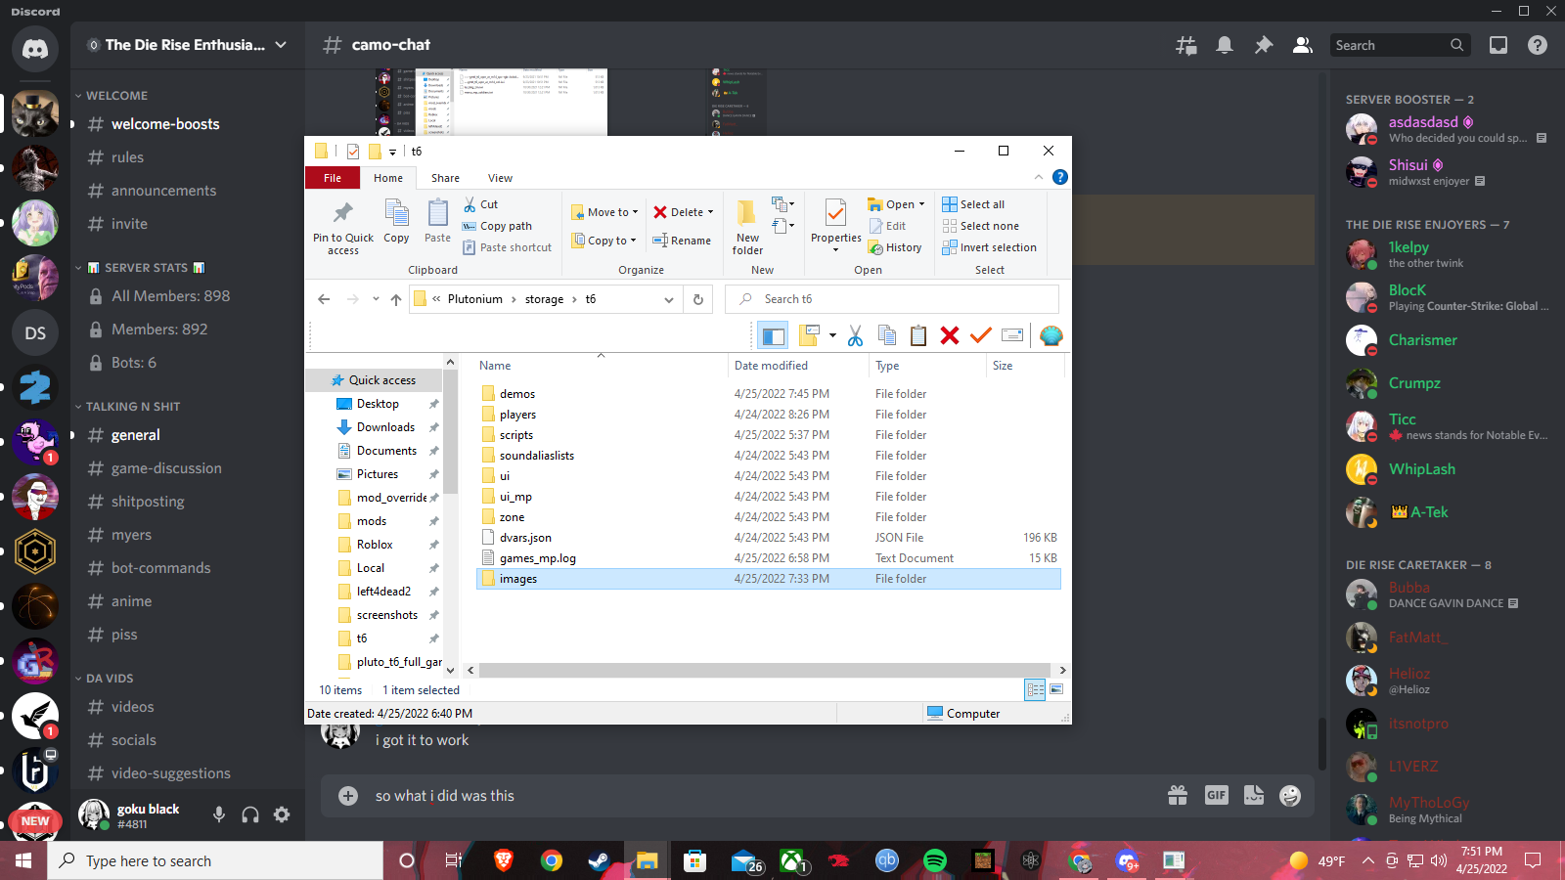This screenshot has width=1565, height=880.
Task: Open the Move to dropdown
Action: [604, 212]
